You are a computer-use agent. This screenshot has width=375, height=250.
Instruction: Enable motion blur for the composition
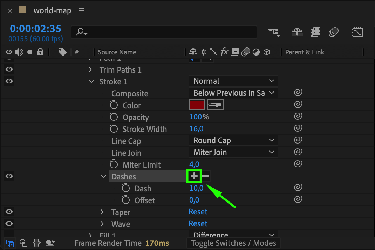point(333,32)
